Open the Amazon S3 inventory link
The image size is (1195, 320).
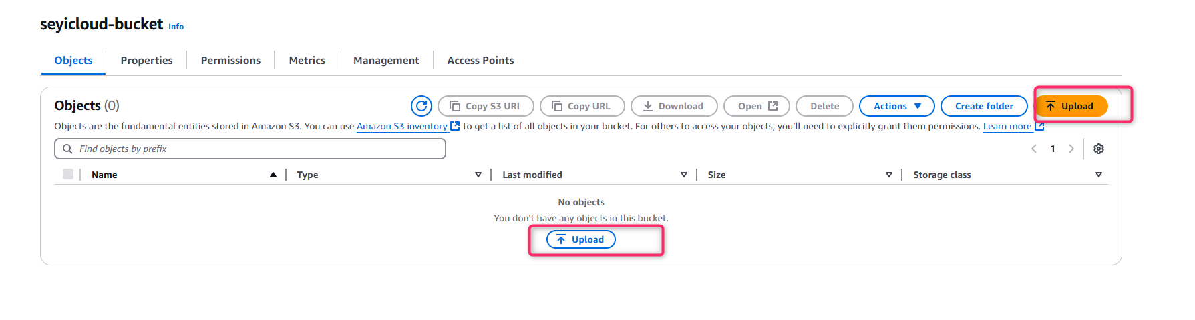[x=401, y=126]
